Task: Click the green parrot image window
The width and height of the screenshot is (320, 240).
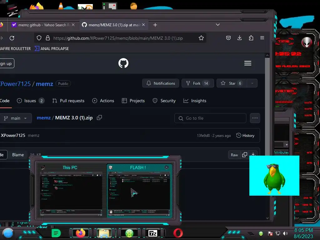Action: 274,176
